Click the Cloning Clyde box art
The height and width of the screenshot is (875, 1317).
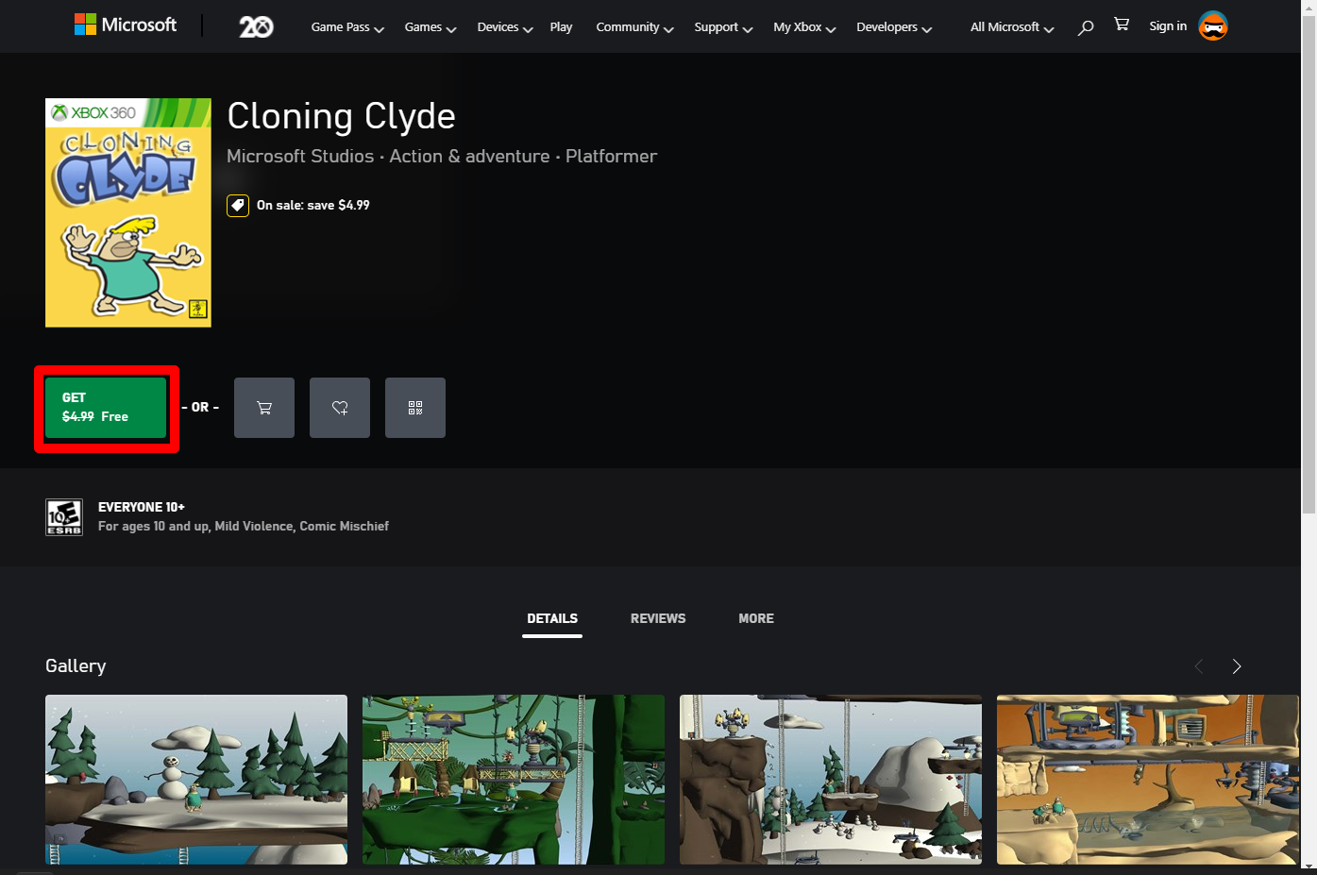pyautogui.click(x=128, y=212)
